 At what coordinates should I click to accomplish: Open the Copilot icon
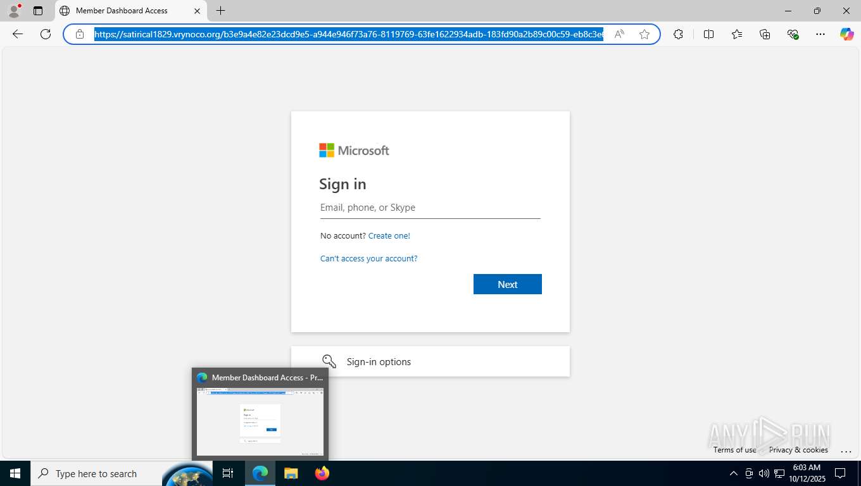click(847, 34)
